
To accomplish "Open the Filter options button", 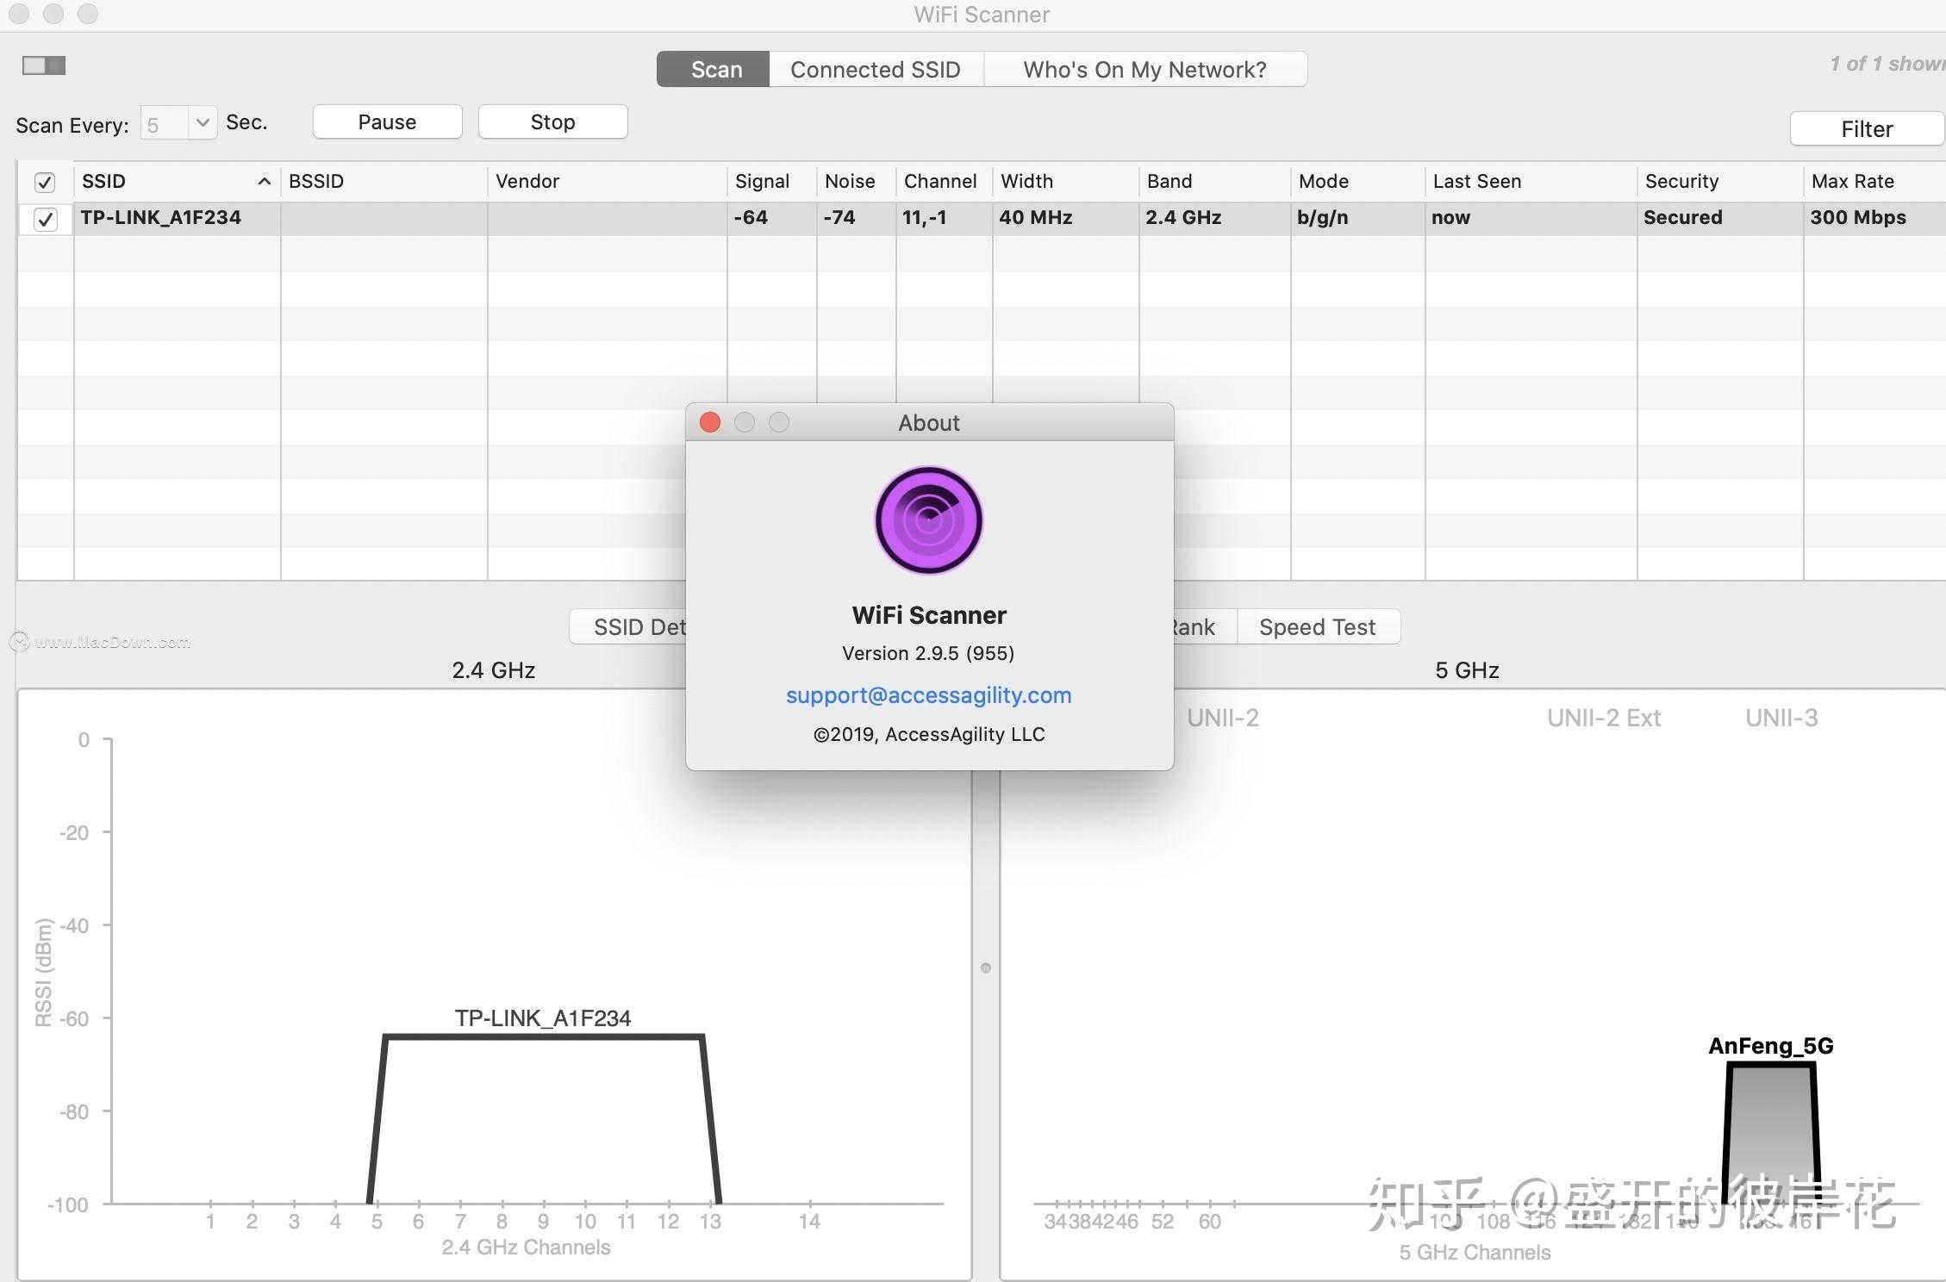I will pyautogui.click(x=1866, y=128).
